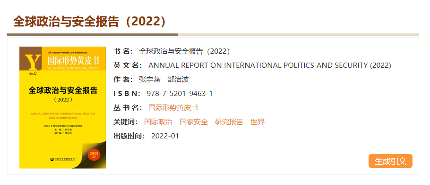Select the page heading 全球政治与安全报告（2022）
The width and height of the screenshot is (430, 185).
(90, 22)
